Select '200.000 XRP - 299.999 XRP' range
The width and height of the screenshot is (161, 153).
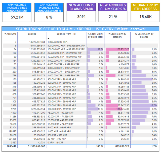(x=62, y=106)
